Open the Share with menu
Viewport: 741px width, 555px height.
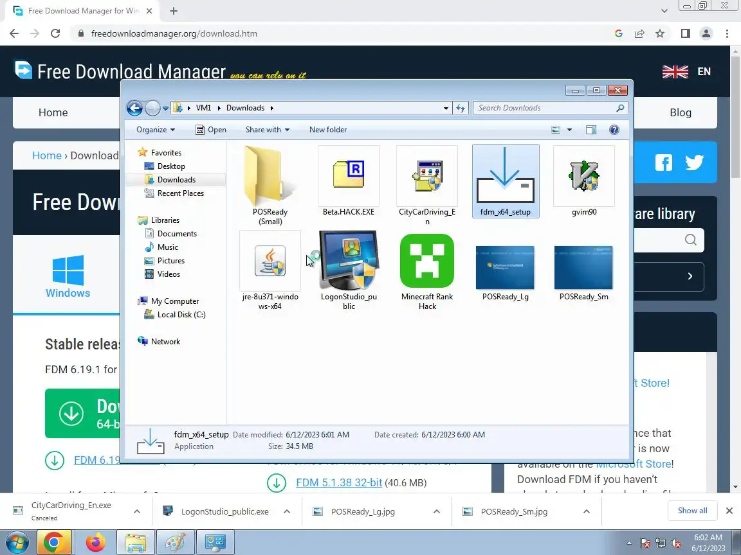click(268, 130)
